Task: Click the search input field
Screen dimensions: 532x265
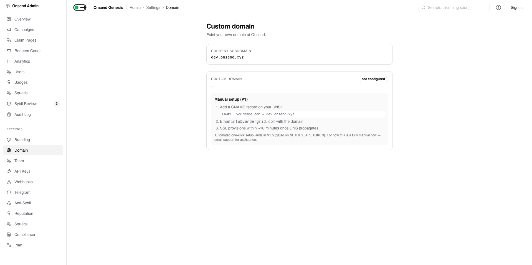Action: point(454,7)
